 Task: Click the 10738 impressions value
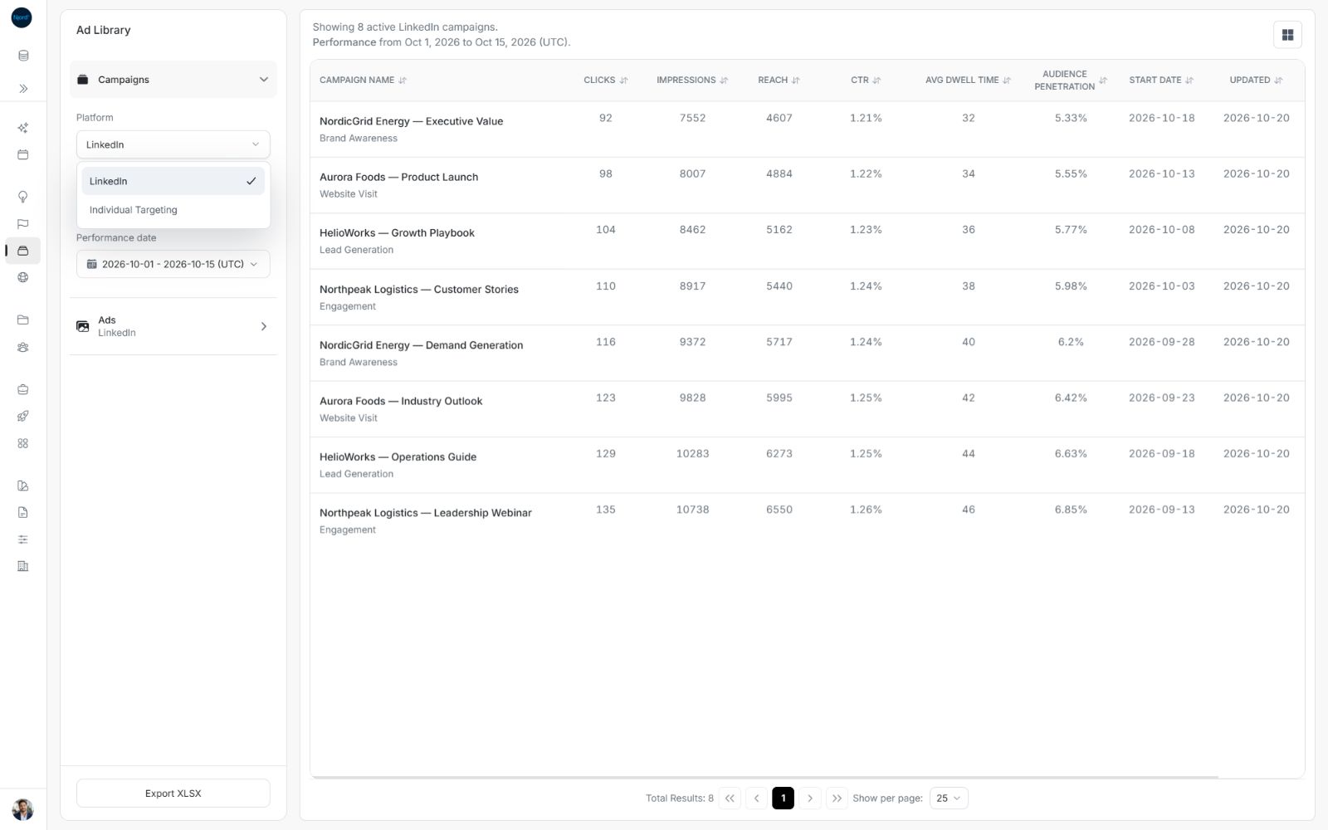coord(692,510)
